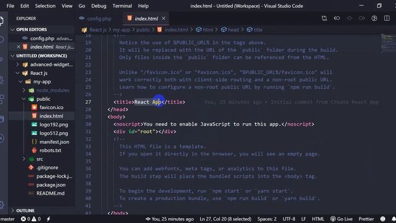This screenshot has width=396, height=223.
Task: Click the master branch indicator
Action: [7, 219]
